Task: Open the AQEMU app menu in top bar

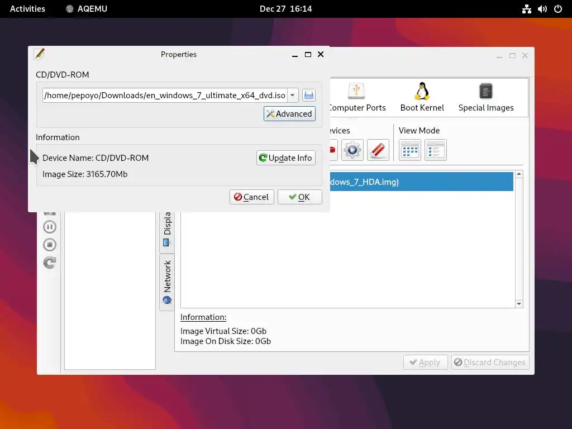Action: 87,9
